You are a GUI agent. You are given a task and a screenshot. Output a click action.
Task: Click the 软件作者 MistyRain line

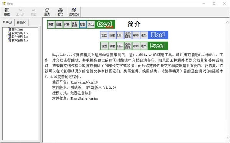[x=75, y=98]
